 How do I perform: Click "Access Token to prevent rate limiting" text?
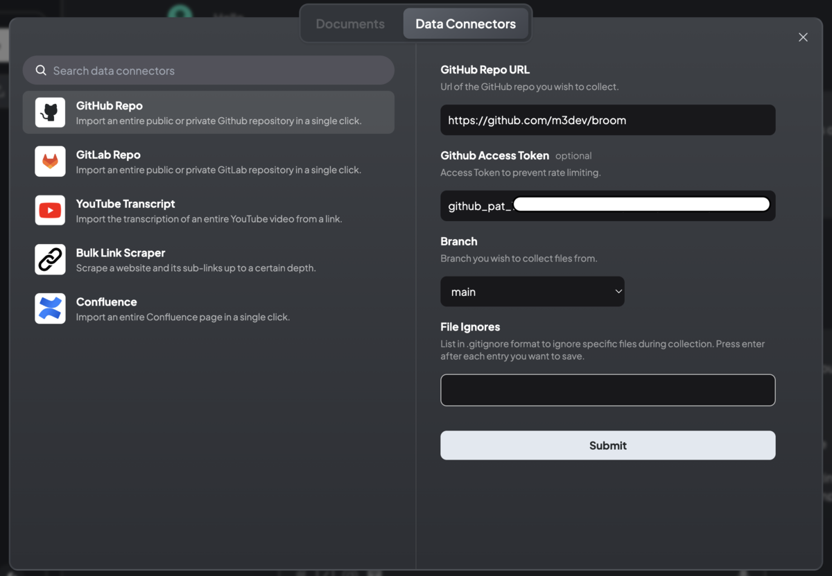tap(521, 173)
